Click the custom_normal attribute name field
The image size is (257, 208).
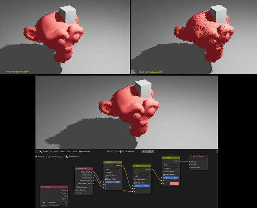pyautogui.click(x=57, y=206)
